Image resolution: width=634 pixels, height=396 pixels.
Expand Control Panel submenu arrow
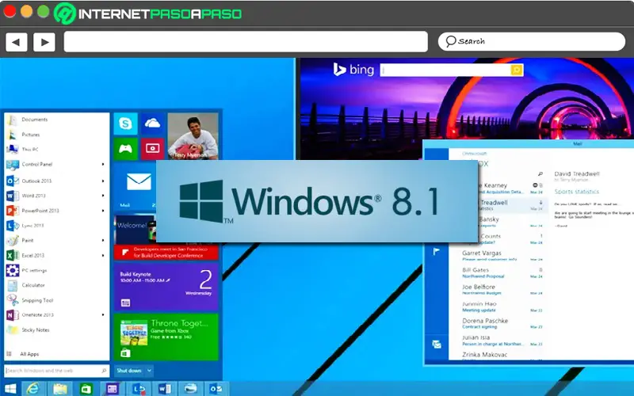coord(103,165)
